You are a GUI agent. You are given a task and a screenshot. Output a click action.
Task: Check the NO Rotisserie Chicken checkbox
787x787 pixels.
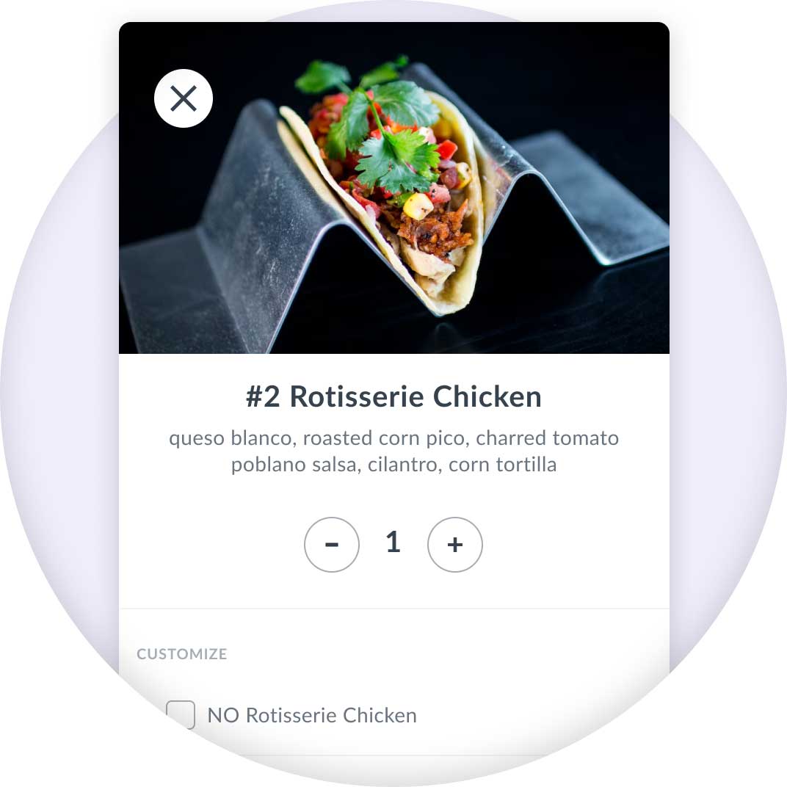click(181, 715)
